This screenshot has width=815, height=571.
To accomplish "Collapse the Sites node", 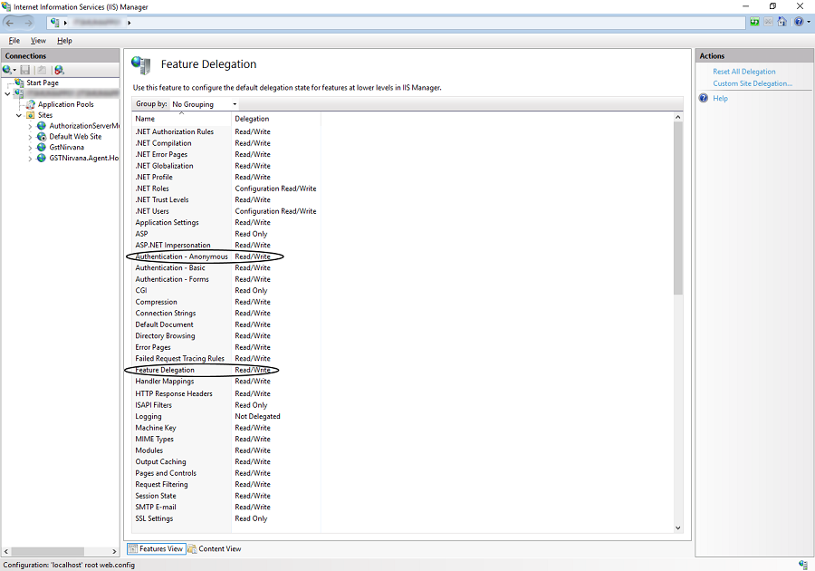I will pos(19,115).
